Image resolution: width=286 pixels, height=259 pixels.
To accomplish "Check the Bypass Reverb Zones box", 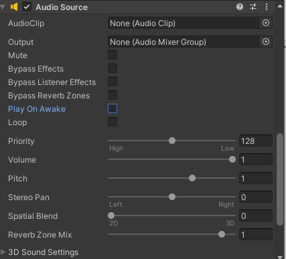I will [113, 95].
